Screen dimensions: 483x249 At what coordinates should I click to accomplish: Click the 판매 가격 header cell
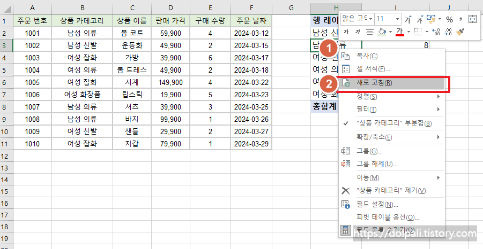(x=170, y=20)
